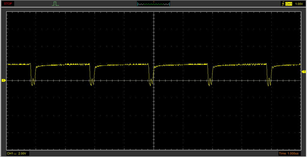
Task: Click the center vertical graticule axis
Action: pyautogui.click(x=153, y=45)
